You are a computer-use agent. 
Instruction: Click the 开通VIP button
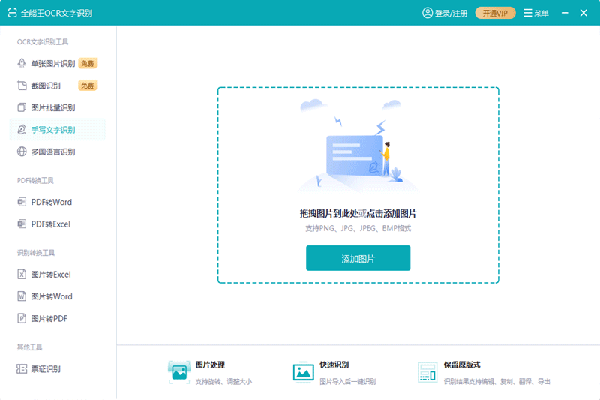tap(495, 13)
